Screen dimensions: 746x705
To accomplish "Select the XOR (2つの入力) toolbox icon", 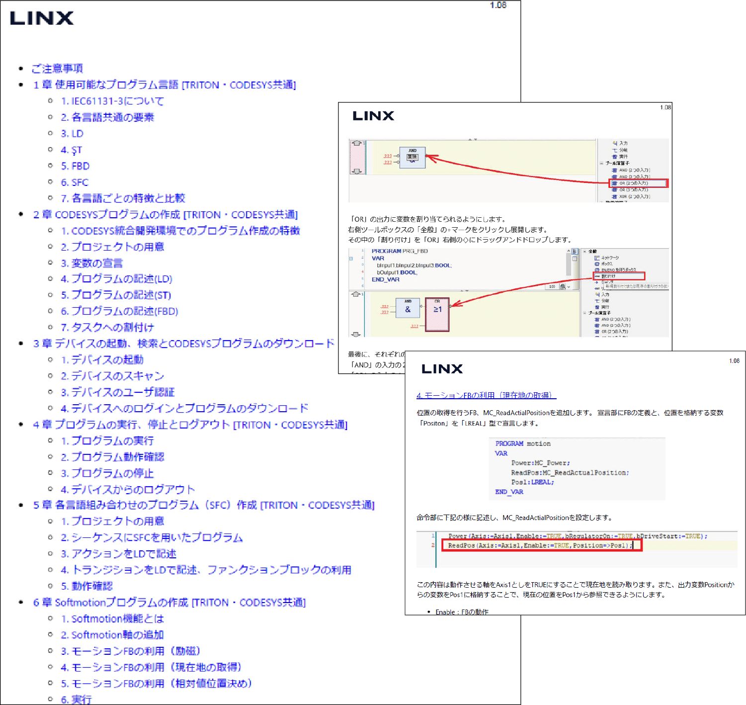I will [614, 197].
